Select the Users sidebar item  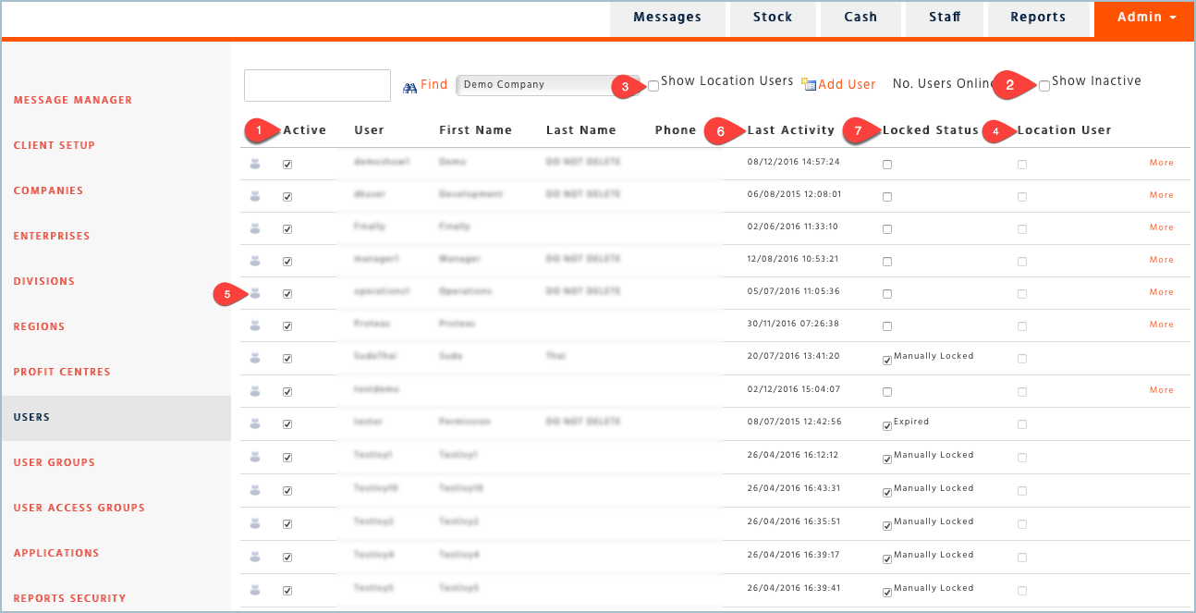[x=116, y=418]
